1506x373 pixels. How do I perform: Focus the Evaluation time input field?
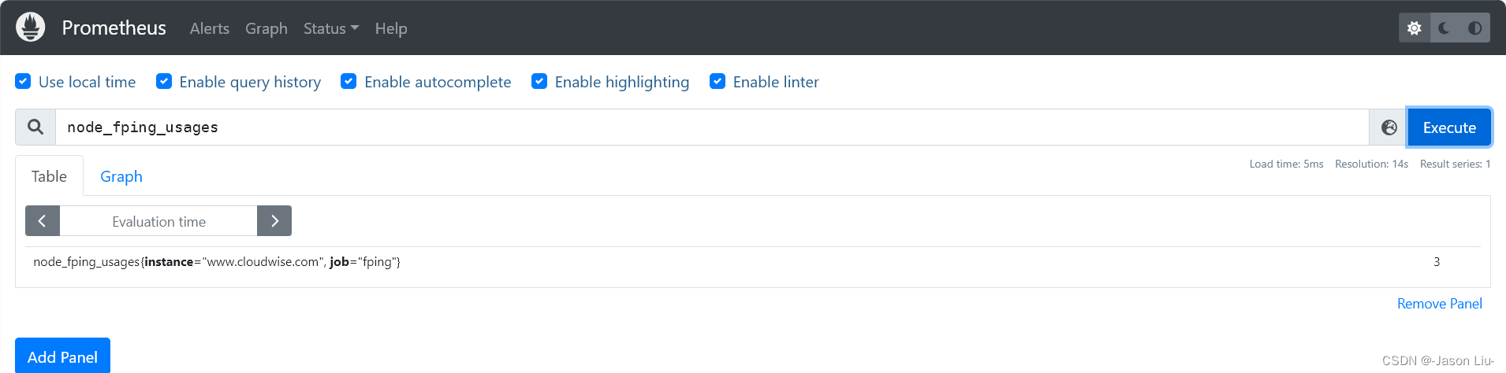tap(158, 221)
